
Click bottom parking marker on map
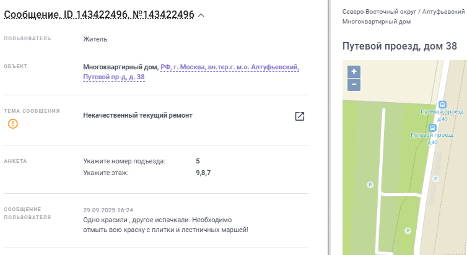pyautogui.click(x=407, y=231)
